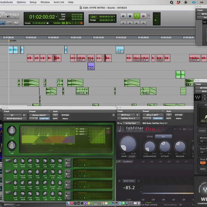Click the third crossover frequency field 8600.0
Screen dimensions: 207x207
click(82, 134)
